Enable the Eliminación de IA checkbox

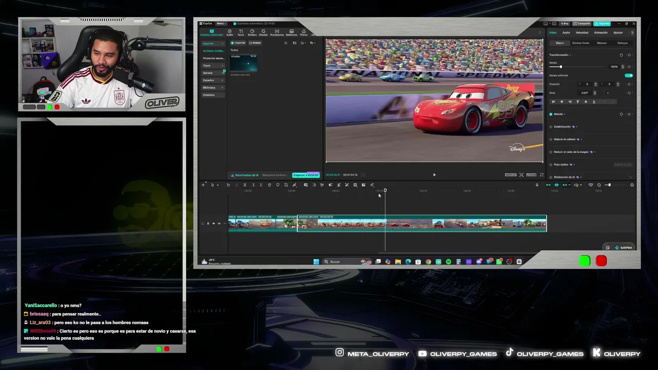[x=551, y=177]
